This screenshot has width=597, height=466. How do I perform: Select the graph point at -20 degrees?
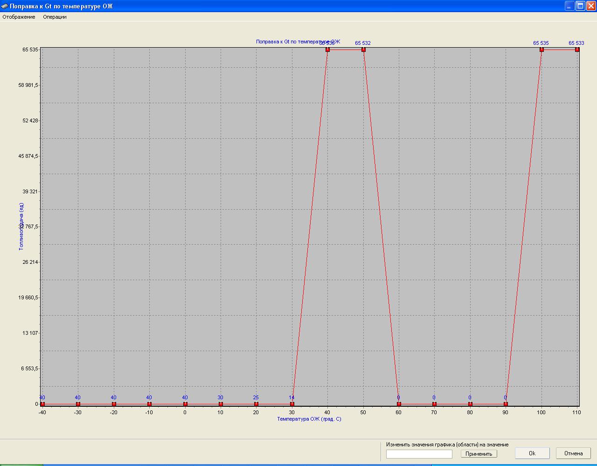(x=114, y=404)
